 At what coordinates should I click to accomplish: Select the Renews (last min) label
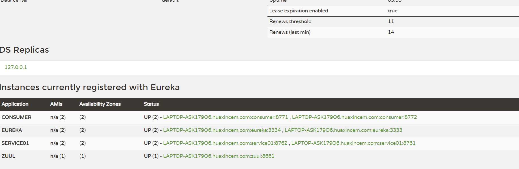click(x=290, y=32)
